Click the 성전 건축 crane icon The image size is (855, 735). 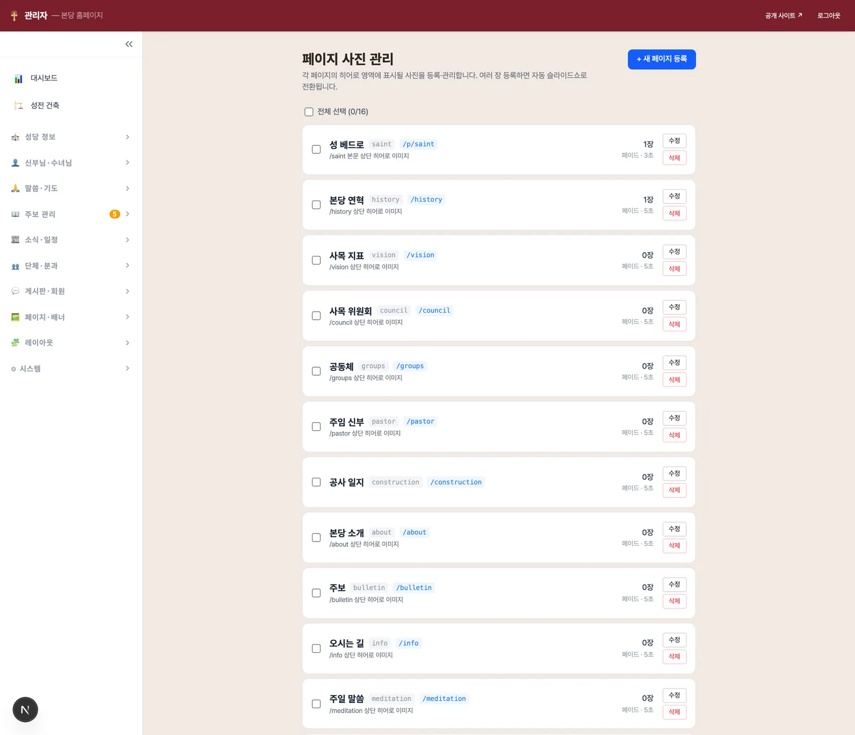(x=19, y=105)
